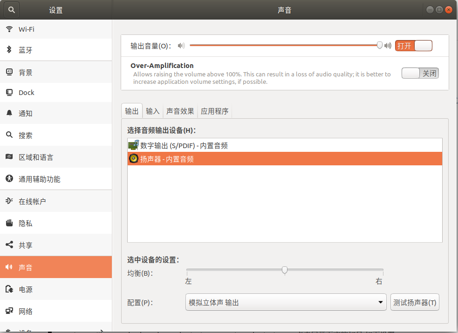The height and width of the screenshot is (333, 458).
Task: Open Wi-Fi settings in sidebar
Action: 56,29
